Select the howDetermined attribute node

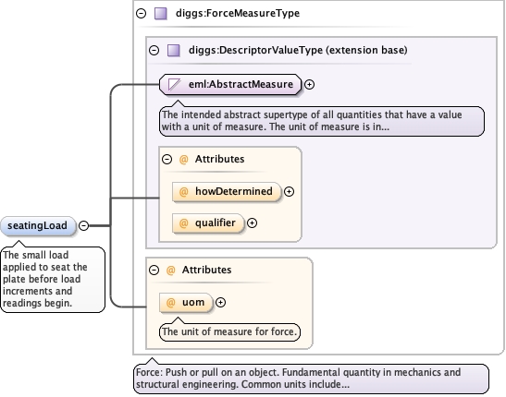point(227,192)
